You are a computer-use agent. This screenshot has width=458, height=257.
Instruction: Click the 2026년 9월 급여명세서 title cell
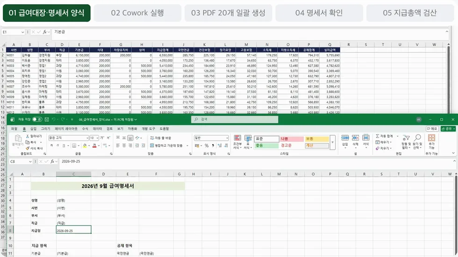[x=108, y=186]
